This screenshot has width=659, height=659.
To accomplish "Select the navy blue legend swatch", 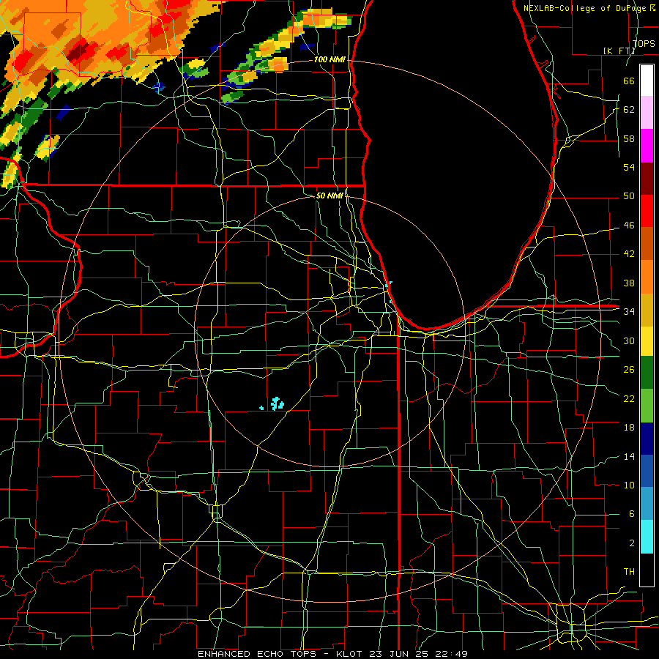I will 647,439.
